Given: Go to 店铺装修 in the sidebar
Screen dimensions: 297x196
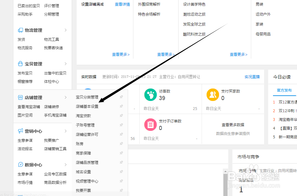Looking at the screenshot, I should click(51, 107).
